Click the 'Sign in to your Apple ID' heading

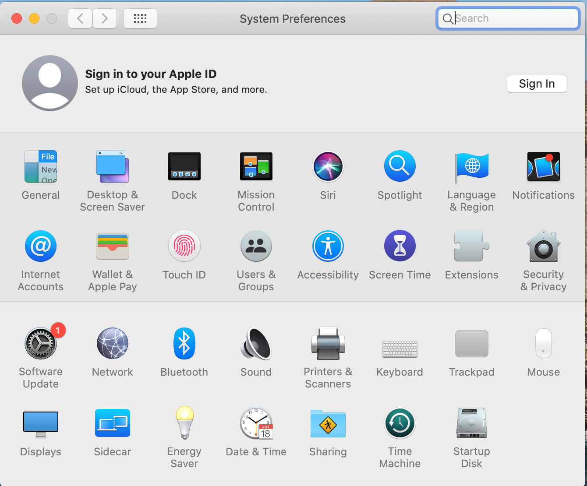151,74
